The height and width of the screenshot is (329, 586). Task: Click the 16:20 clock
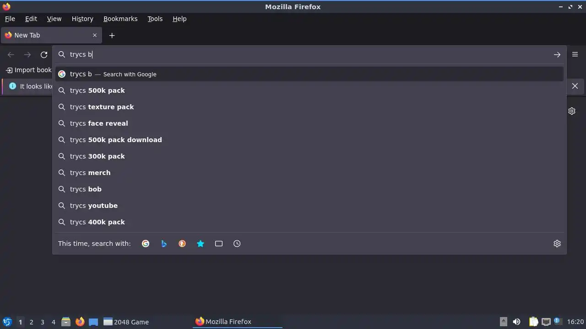pyautogui.click(x=575, y=322)
